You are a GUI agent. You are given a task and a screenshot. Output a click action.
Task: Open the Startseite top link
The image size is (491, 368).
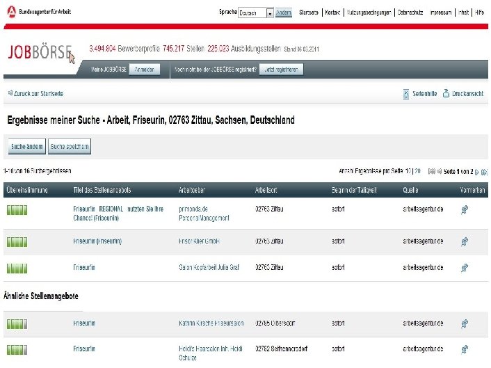309,13
